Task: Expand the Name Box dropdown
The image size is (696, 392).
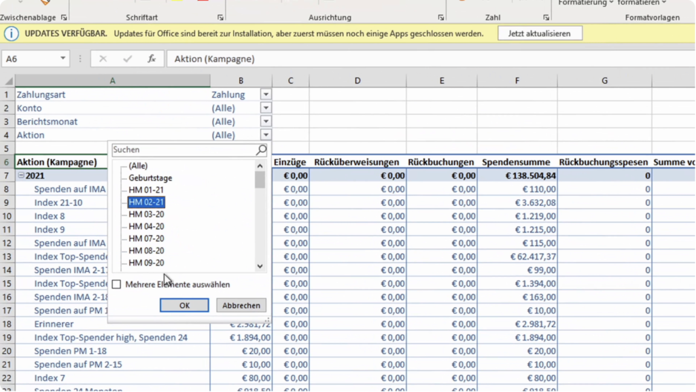Action: [63, 59]
